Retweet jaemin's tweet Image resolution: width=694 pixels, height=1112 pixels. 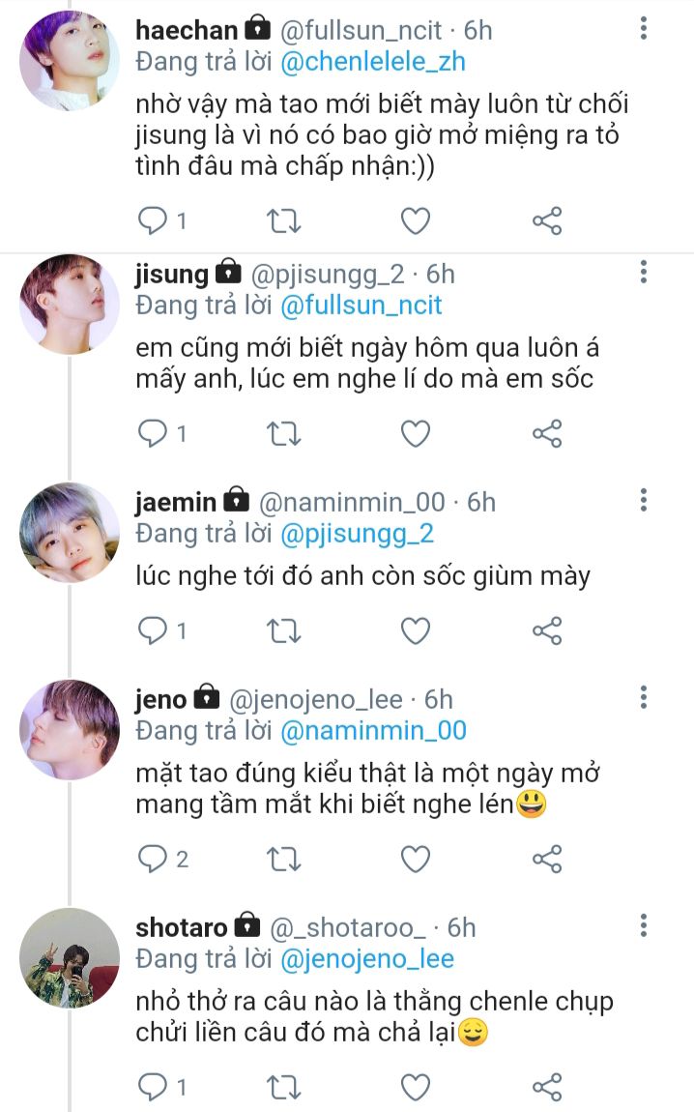[x=283, y=631]
